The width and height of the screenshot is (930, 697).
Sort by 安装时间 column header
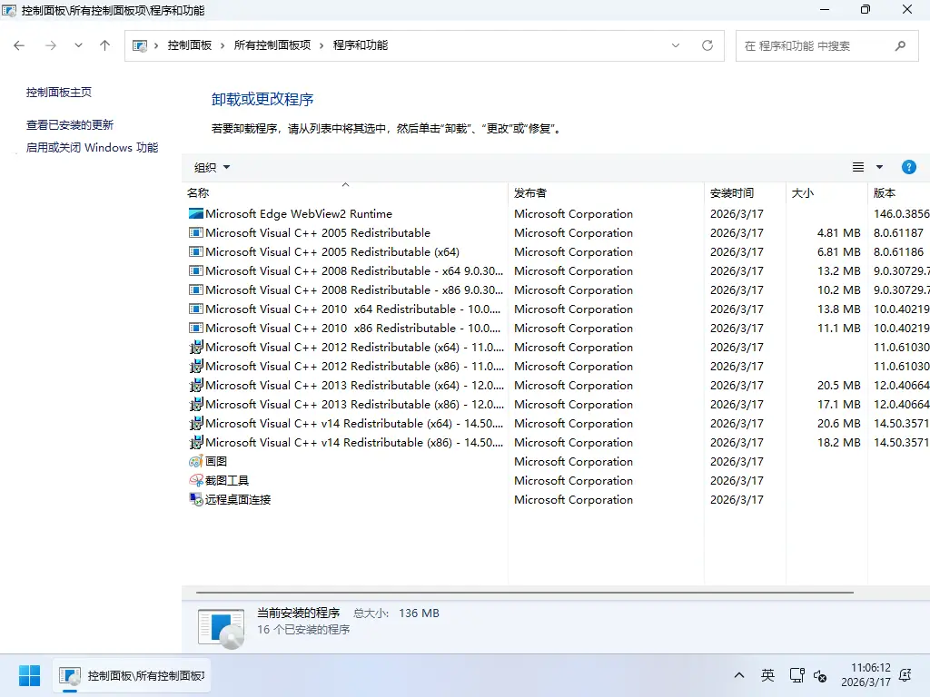pyautogui.click(x=746, y=192)
